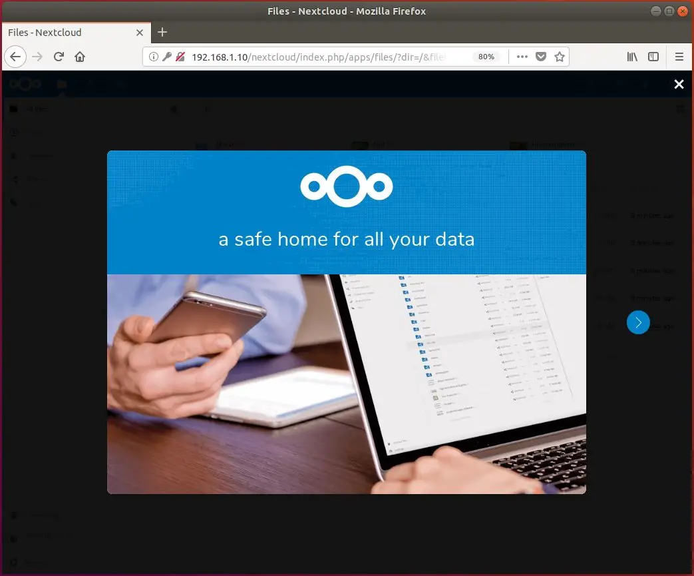
Task: Click 'a safe home for all your data' text
Action: click(x=347, y=239)
